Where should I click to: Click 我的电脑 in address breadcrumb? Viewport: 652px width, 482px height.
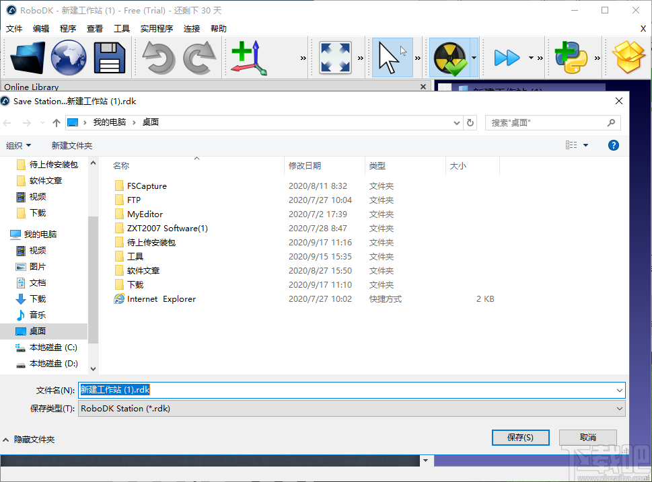pos(110,122)
